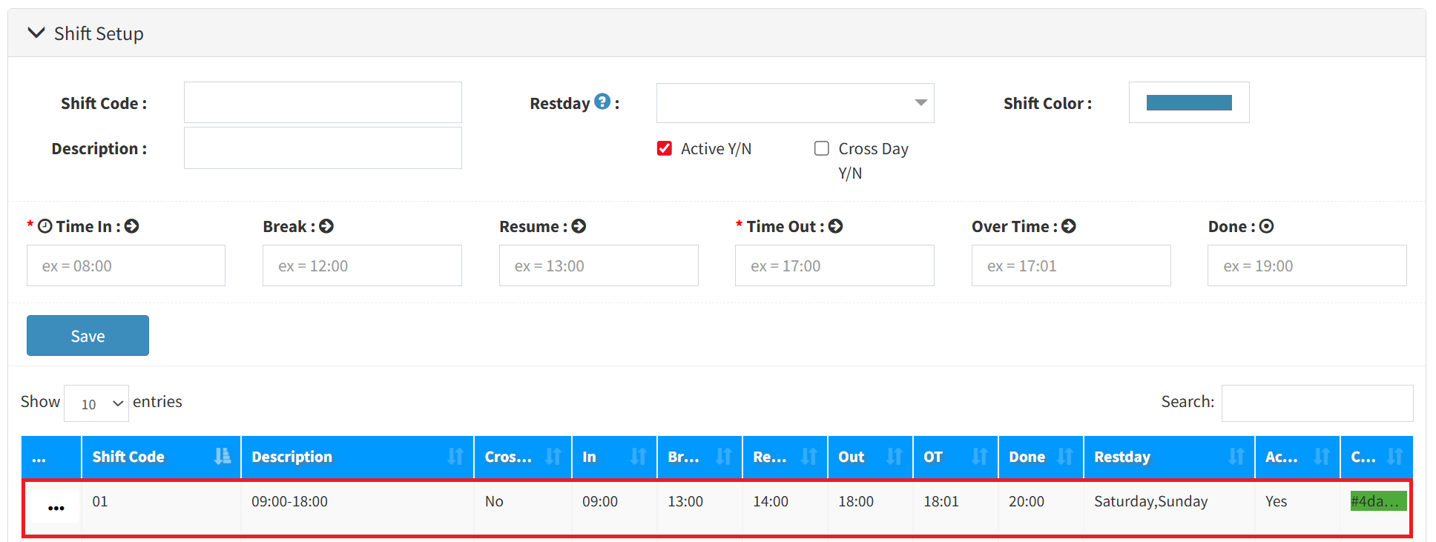Open the Shift Color picker swatch

(1188, 103)
